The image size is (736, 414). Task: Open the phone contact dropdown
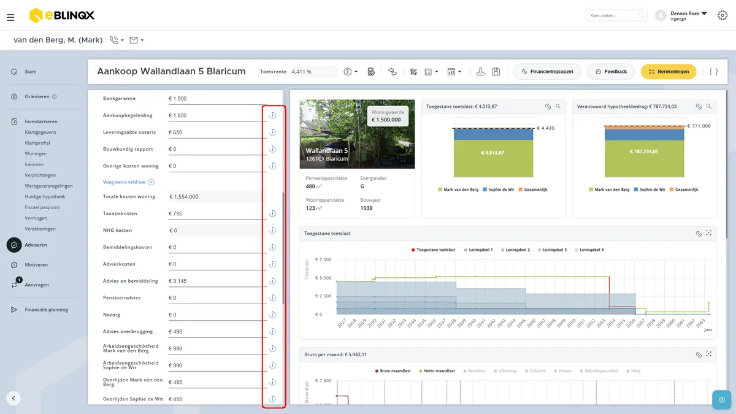tap(116, 40)
